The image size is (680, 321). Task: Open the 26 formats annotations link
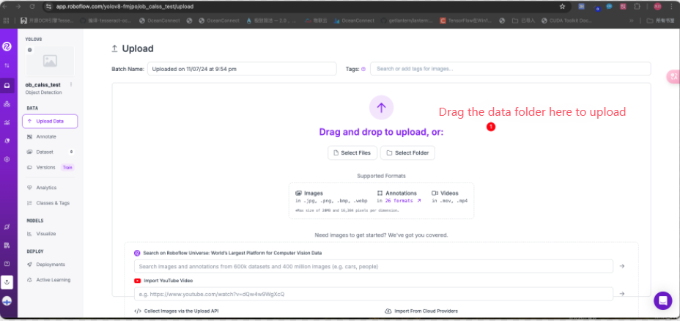[x=402, y=201]
